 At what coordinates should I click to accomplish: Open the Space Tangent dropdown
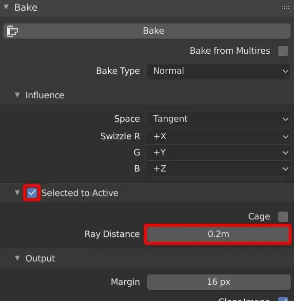[218, 119]
